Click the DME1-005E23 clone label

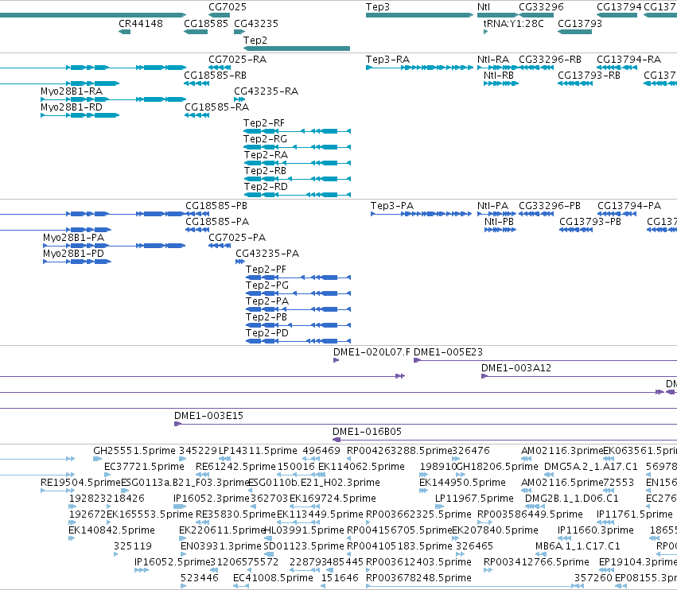point(448,351)
